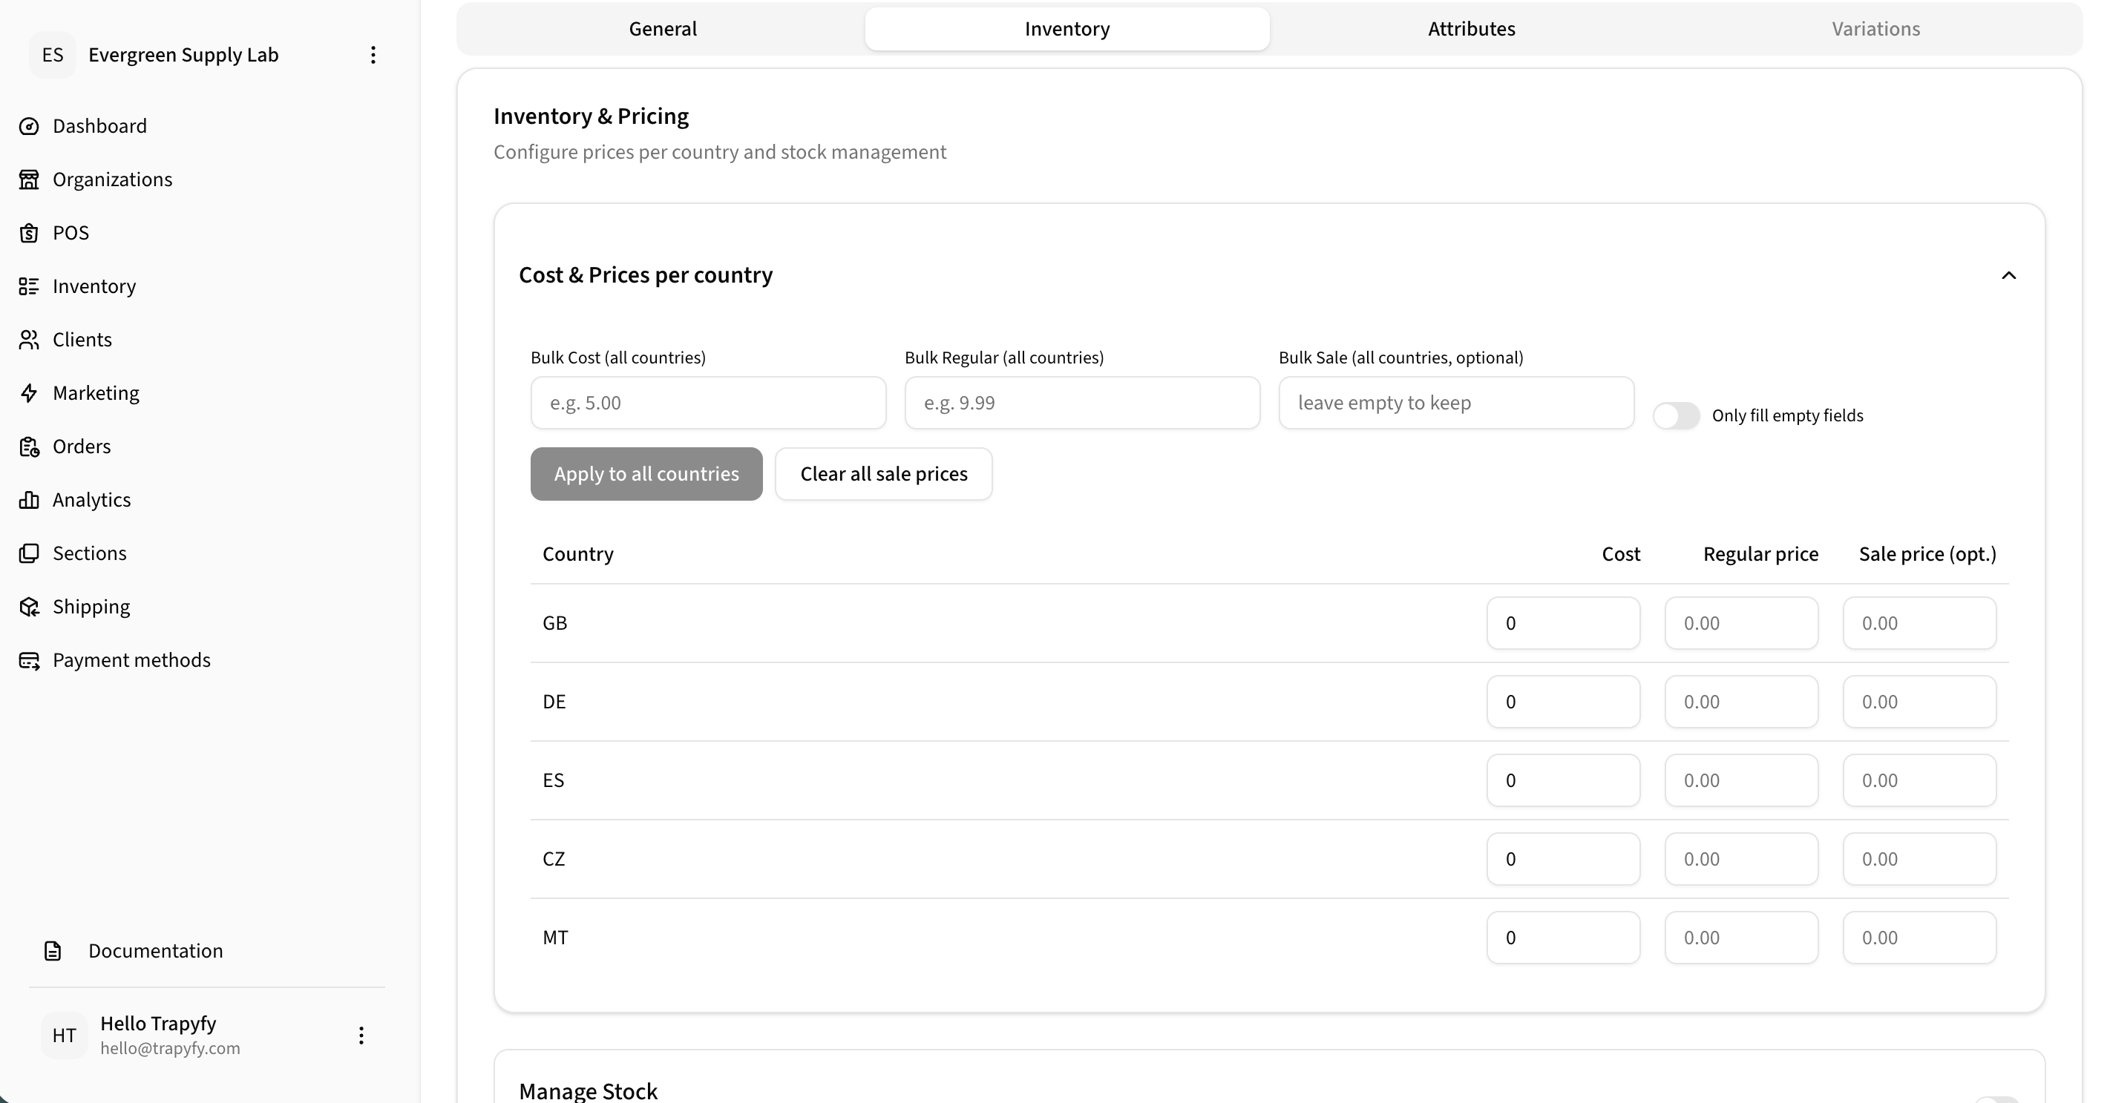Screen dimensions: 2110x1103
Task: Open the Clients people icon
Action: [x=29, y=339]
